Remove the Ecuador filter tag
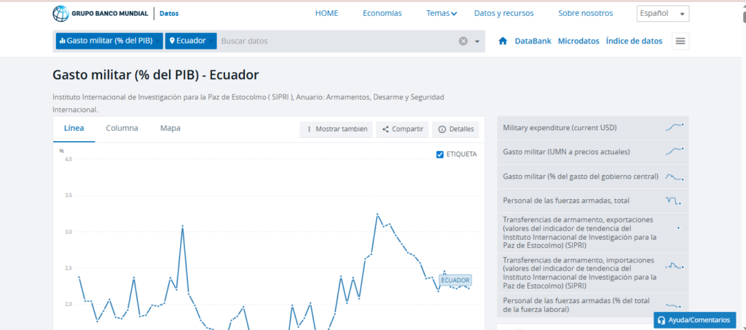746x330 pixels. pyautogui.click(x=211, y=41)
